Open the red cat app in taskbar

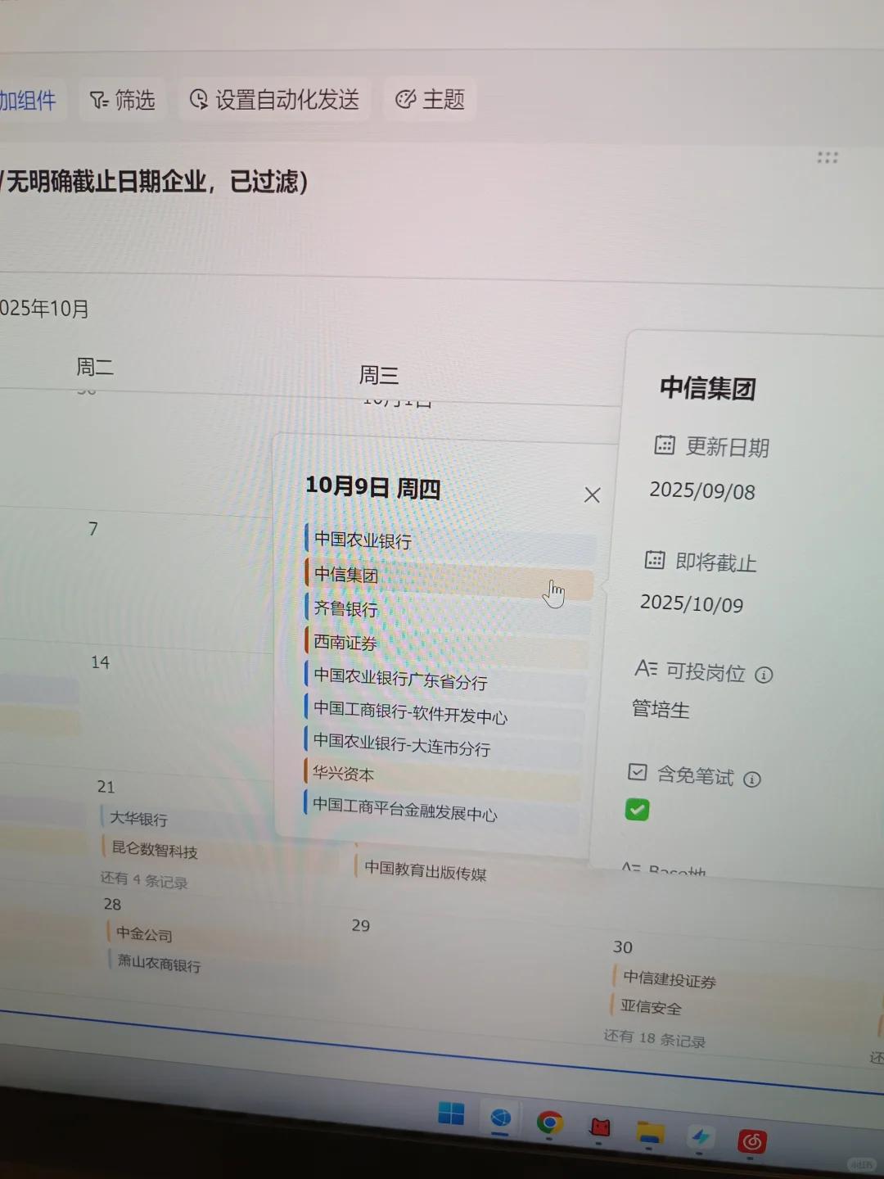pyautogui.click(x=600, y=1127)
